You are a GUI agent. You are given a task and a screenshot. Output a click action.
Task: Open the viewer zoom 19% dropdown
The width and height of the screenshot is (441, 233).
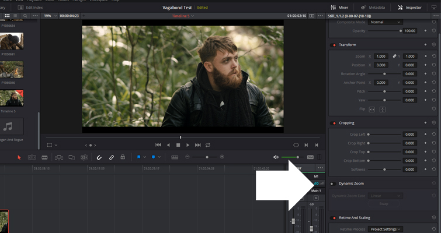49,16
